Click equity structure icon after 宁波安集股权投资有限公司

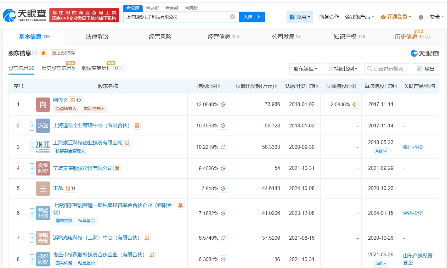[x=117, y=168]
